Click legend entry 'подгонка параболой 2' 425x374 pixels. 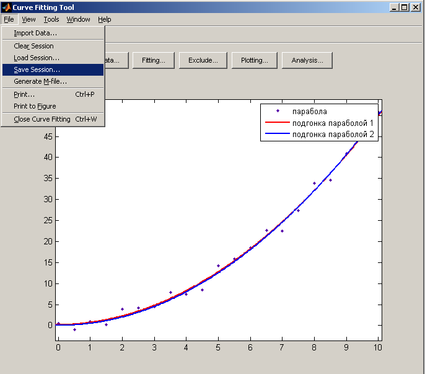pyautogui.click(x=333, y=135)
